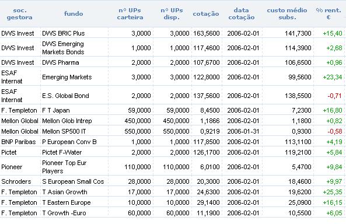This screenshot has height=224, width=346.
Task: Click the +9,97 return value
Action: (x=334, y=181)
